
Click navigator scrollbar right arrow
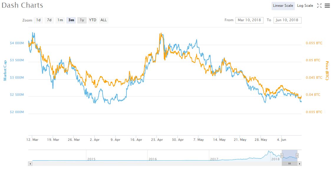[299, 164]
